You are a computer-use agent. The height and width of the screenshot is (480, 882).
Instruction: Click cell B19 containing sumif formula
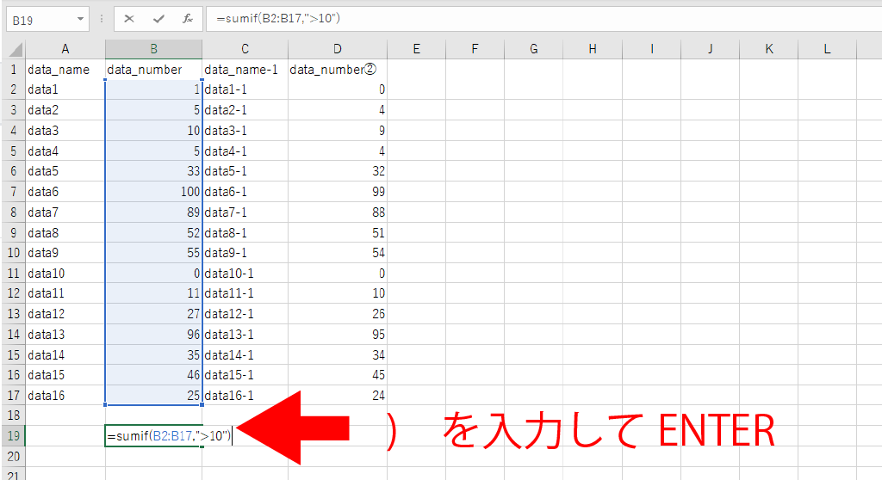coord(153,436)
